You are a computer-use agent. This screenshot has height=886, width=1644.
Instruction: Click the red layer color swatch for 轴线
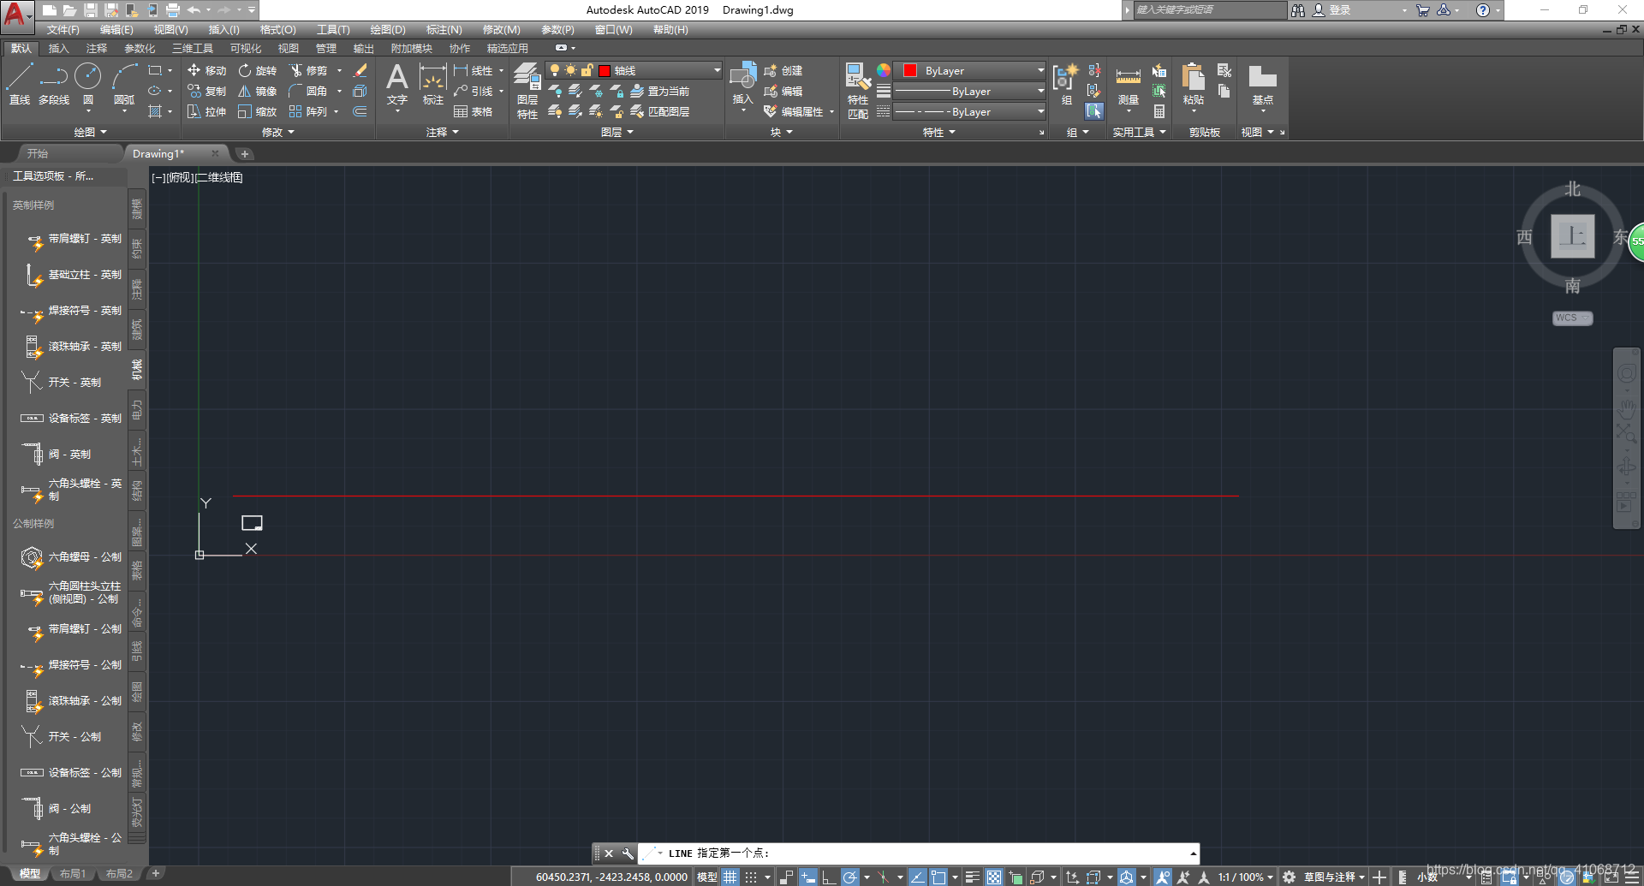605,70
